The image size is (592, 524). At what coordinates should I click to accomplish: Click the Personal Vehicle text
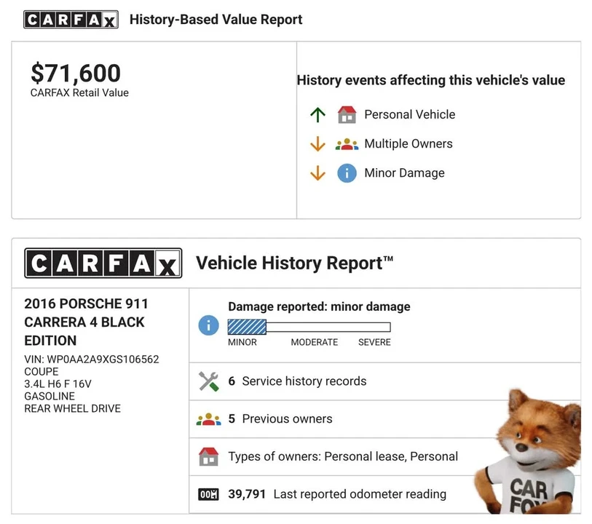[x=410, y=115]
